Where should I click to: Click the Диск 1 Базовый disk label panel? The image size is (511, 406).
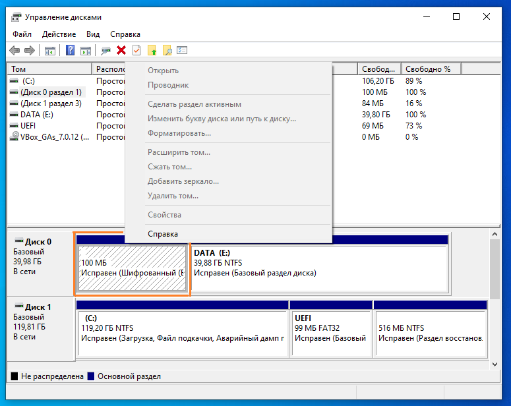click(x=42, y=328)
